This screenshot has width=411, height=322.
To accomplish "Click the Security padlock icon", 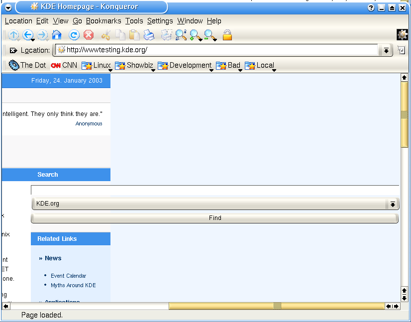I will coord(227,35).
